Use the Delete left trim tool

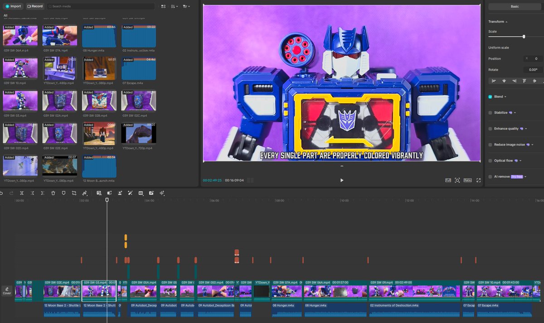(33, 193)
